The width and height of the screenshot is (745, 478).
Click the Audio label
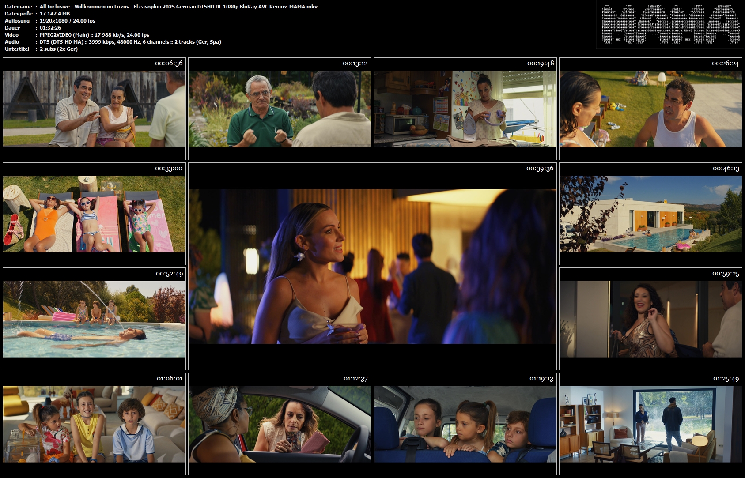(x=12, y=42)
